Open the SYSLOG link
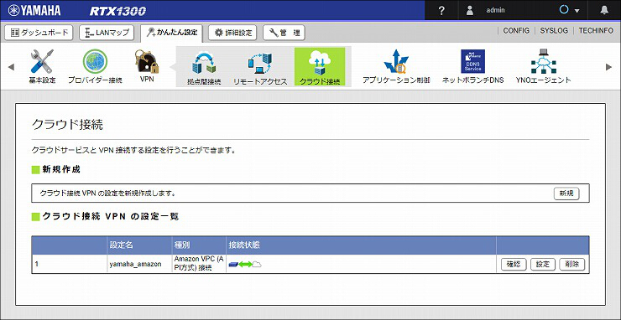 [554, 30]
